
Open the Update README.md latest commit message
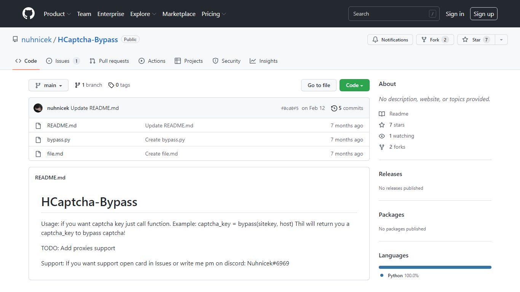95,108
